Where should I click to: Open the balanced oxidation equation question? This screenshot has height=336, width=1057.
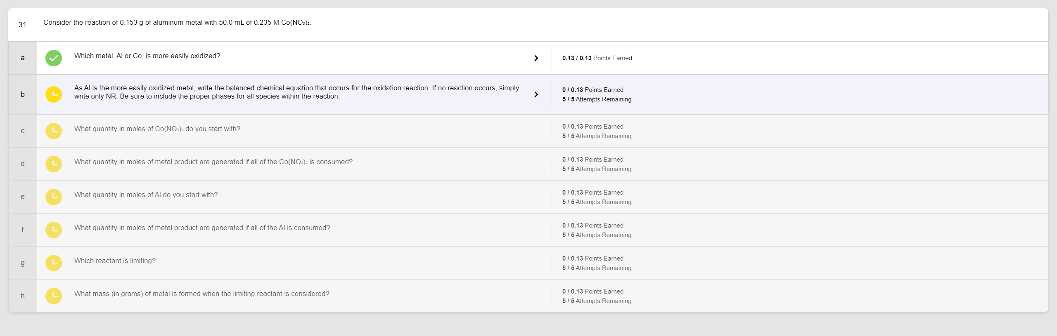pos(296,92)
